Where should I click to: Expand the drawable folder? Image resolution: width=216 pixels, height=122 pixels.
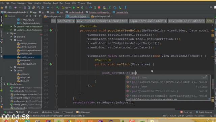[x=11, y=37]
